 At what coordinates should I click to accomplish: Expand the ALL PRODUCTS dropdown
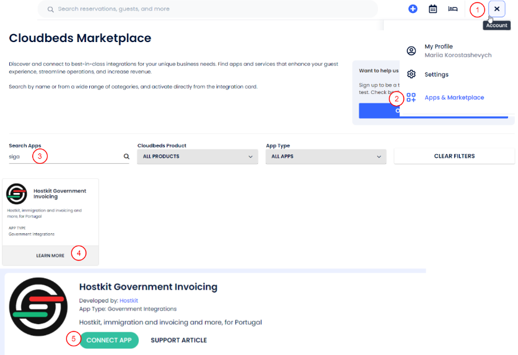pos(197,156)
